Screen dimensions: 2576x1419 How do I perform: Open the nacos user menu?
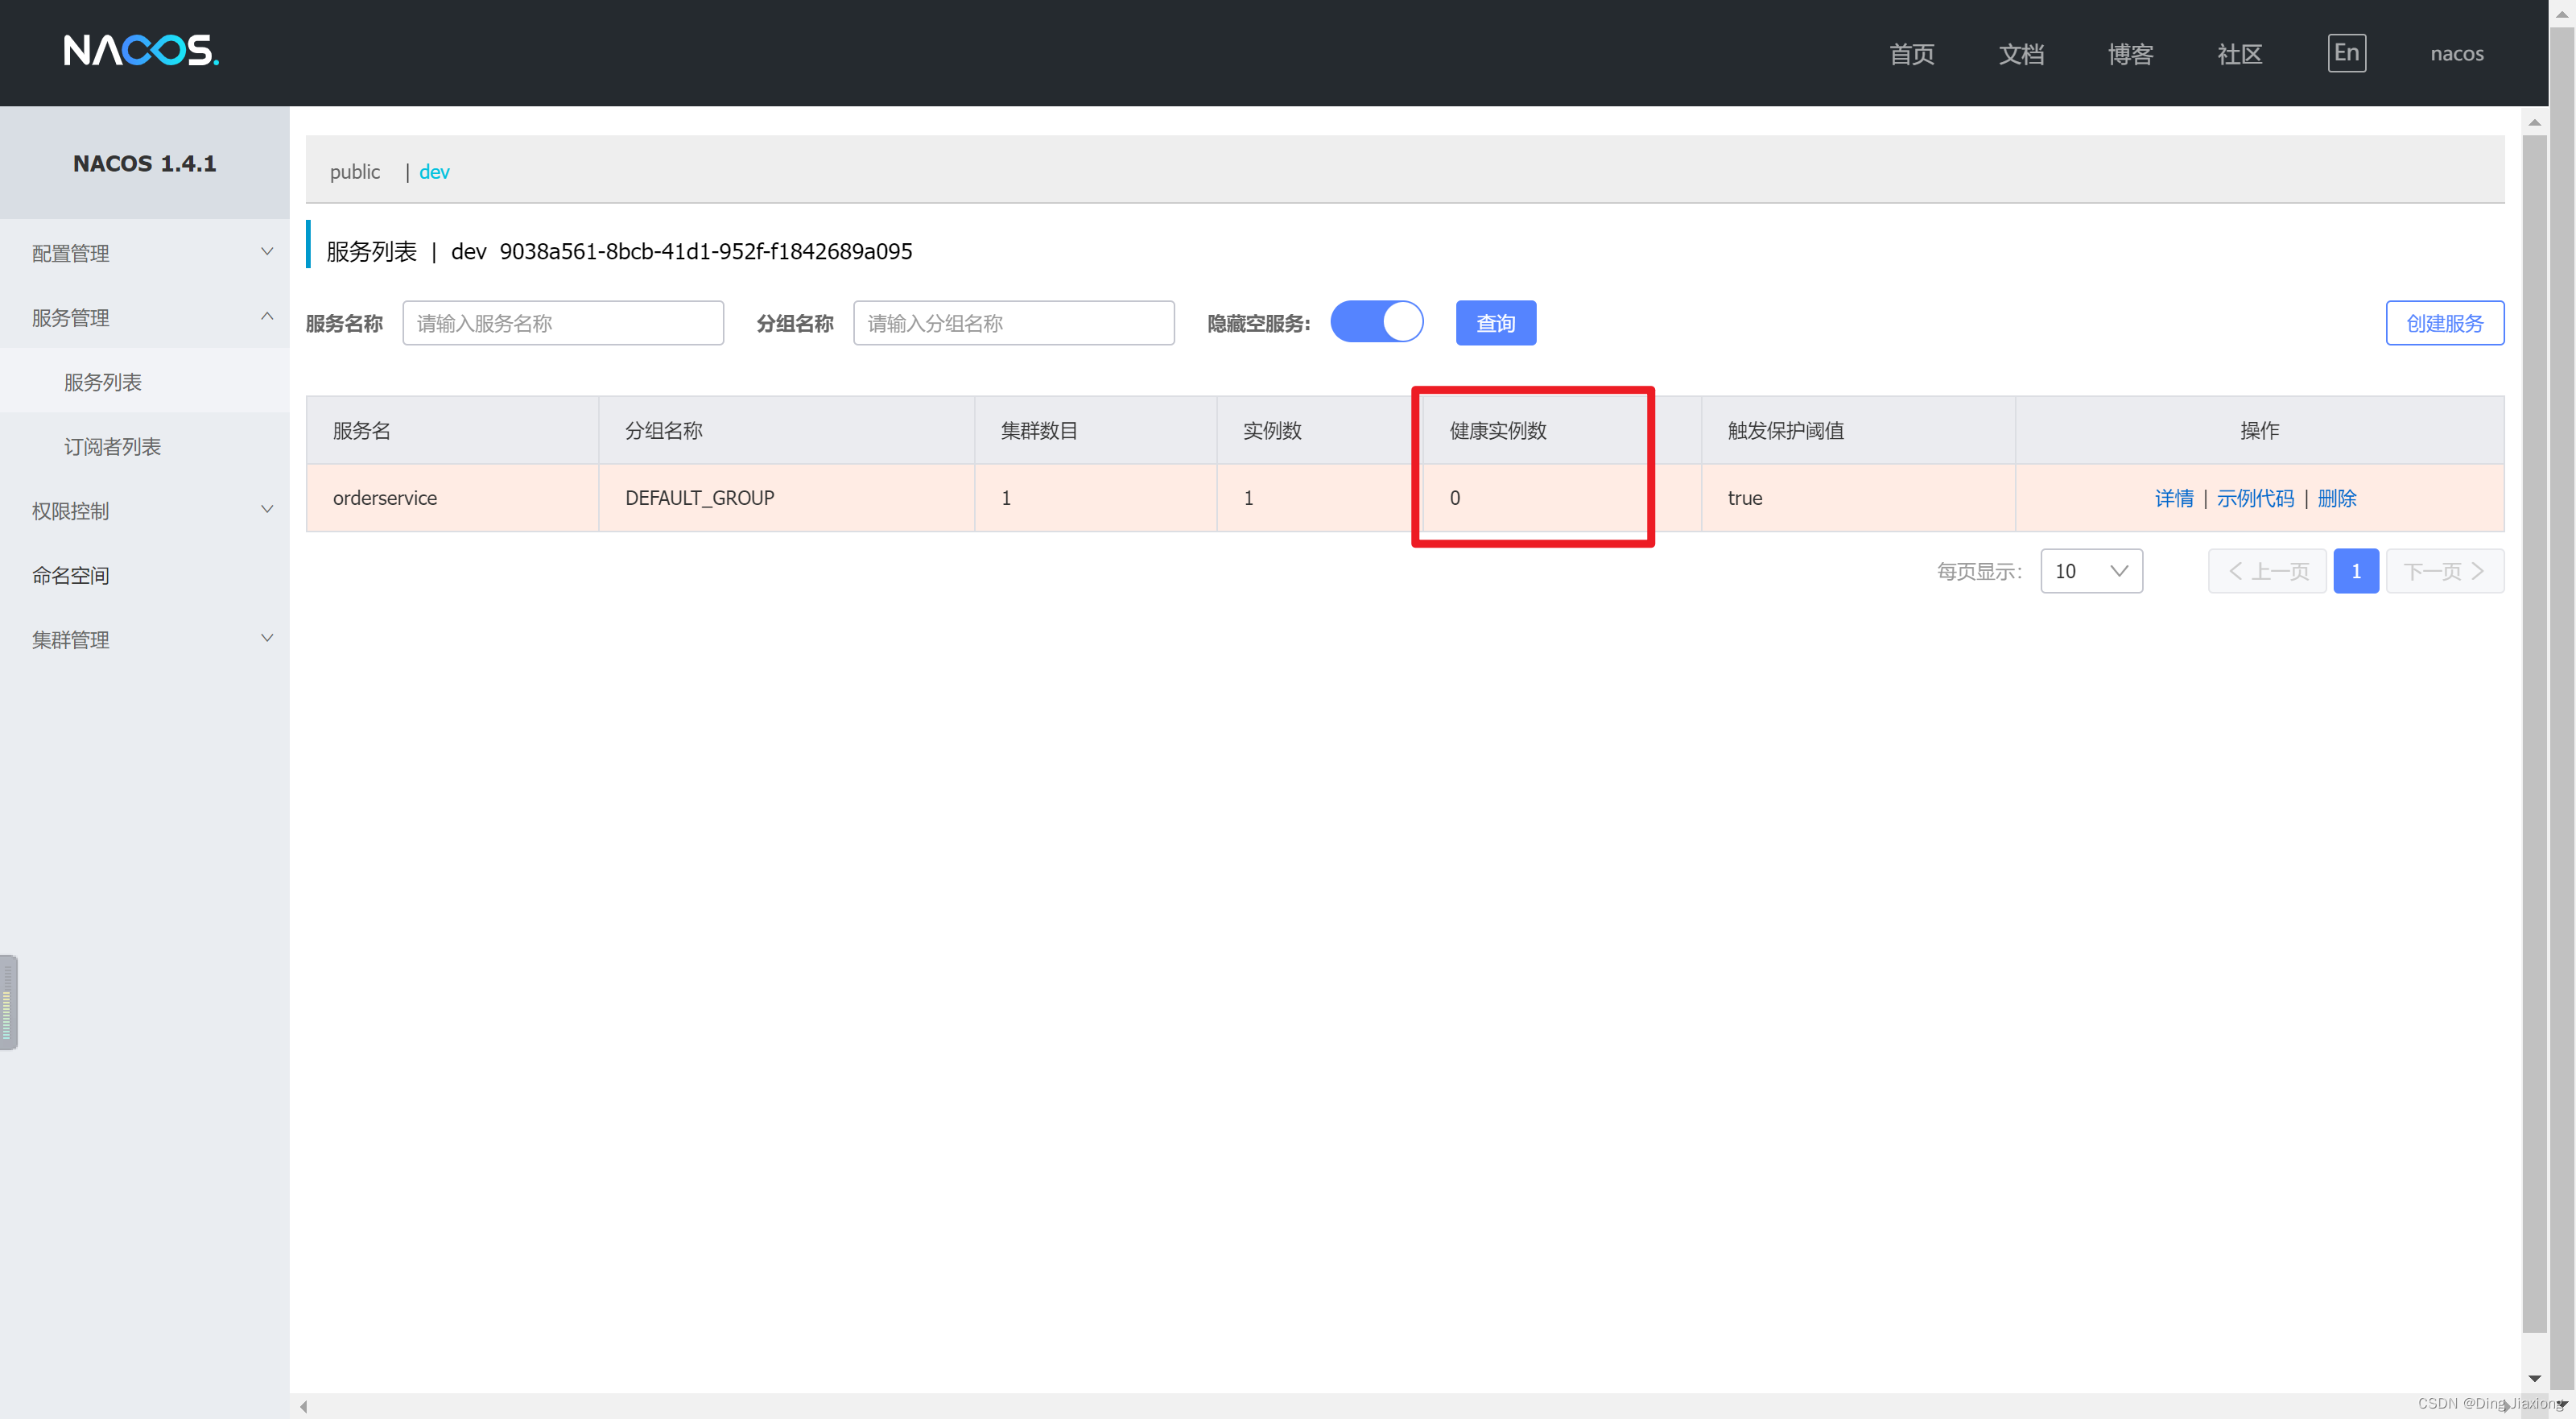click(x=2456, y=54)
